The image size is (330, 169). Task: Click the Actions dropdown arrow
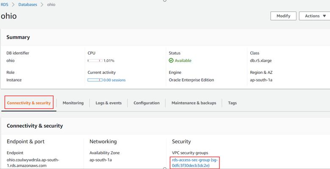(324, 16)
